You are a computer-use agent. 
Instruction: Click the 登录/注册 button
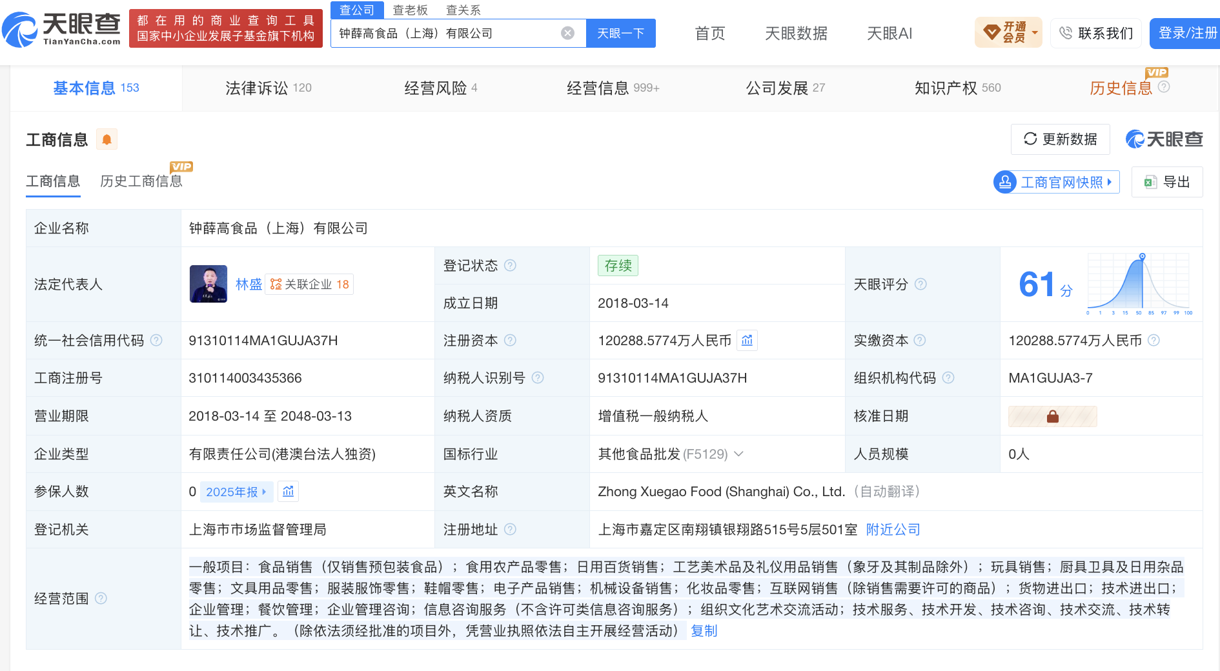[x=1186, y=33]
